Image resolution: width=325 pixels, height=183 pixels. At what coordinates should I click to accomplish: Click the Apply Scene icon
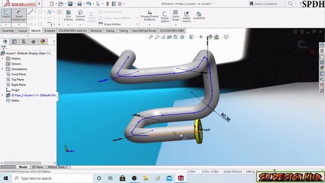(217, 37)
